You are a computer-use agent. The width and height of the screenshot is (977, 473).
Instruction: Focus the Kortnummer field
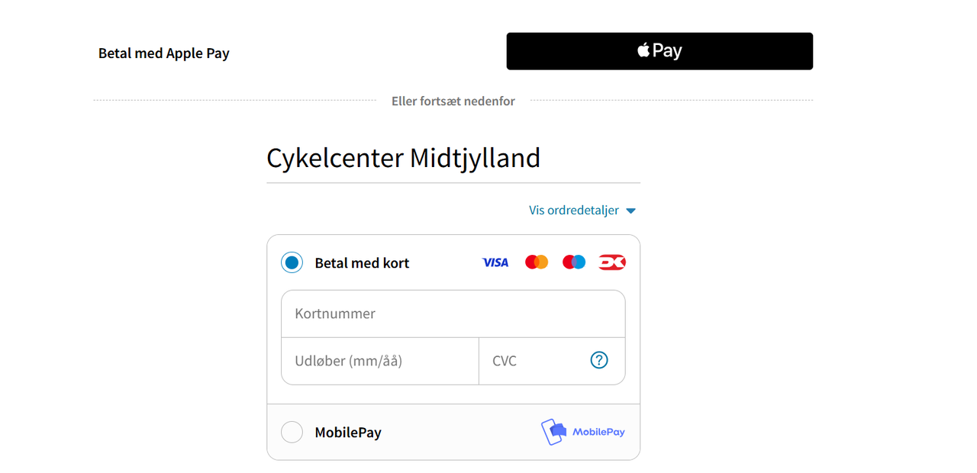[x=453, y=314]
